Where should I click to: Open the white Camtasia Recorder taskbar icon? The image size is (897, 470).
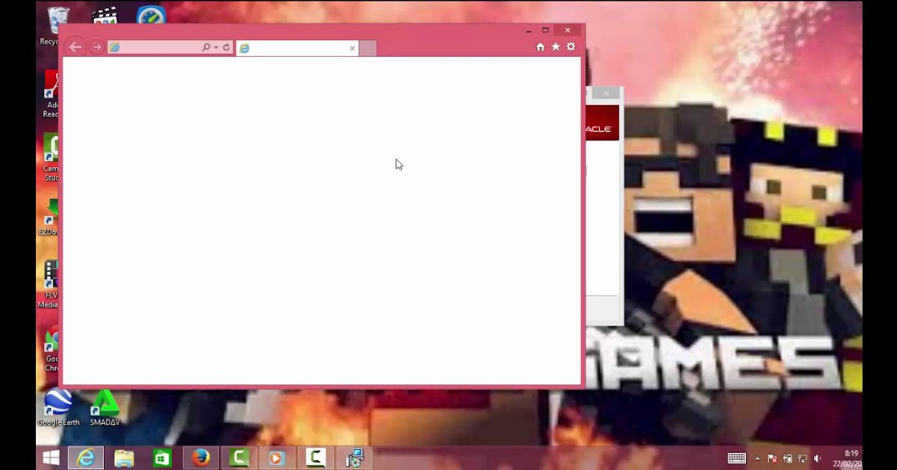coord(315,458)
